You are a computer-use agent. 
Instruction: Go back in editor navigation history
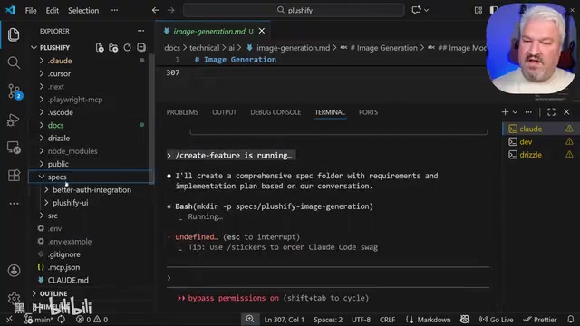[x=155, y=10]
